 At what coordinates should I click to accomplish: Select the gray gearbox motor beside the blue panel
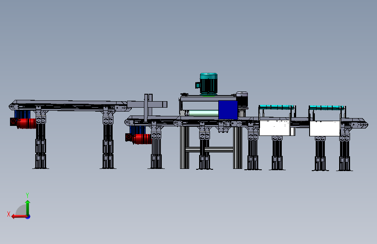(242, 99)
